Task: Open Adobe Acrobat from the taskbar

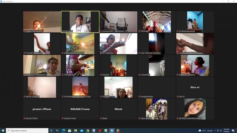Action: point(100,130)
